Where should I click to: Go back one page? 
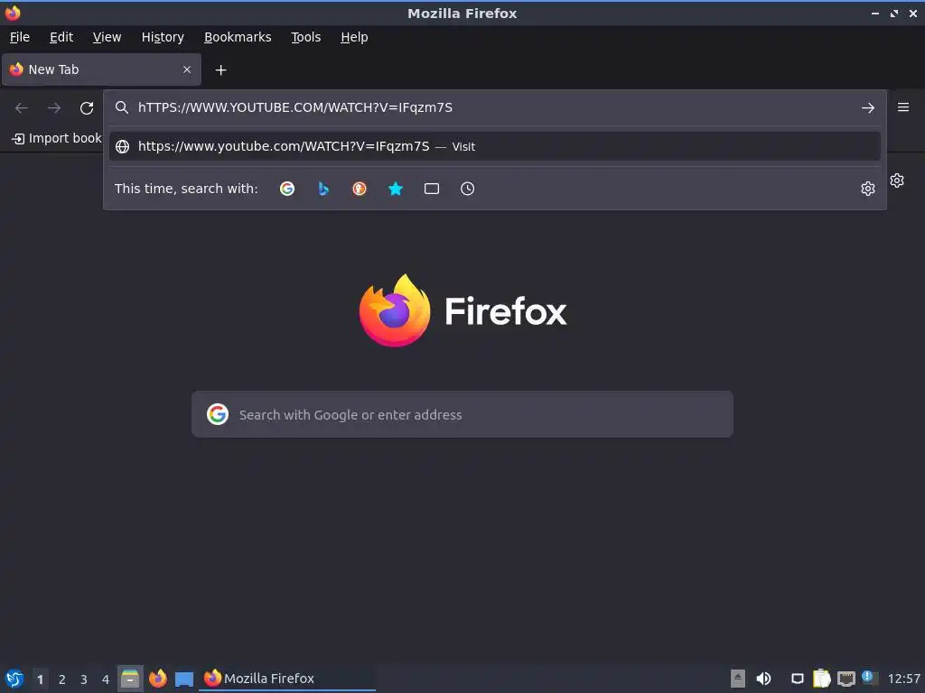(x=22, y=108)
